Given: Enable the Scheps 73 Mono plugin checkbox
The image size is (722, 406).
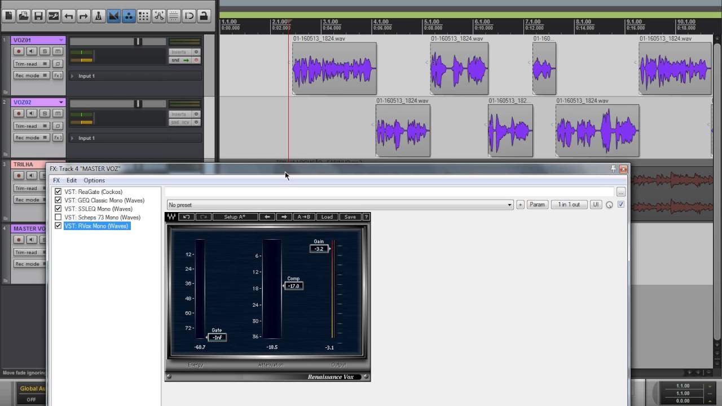Looking at the screenshot, I should 58,217.
